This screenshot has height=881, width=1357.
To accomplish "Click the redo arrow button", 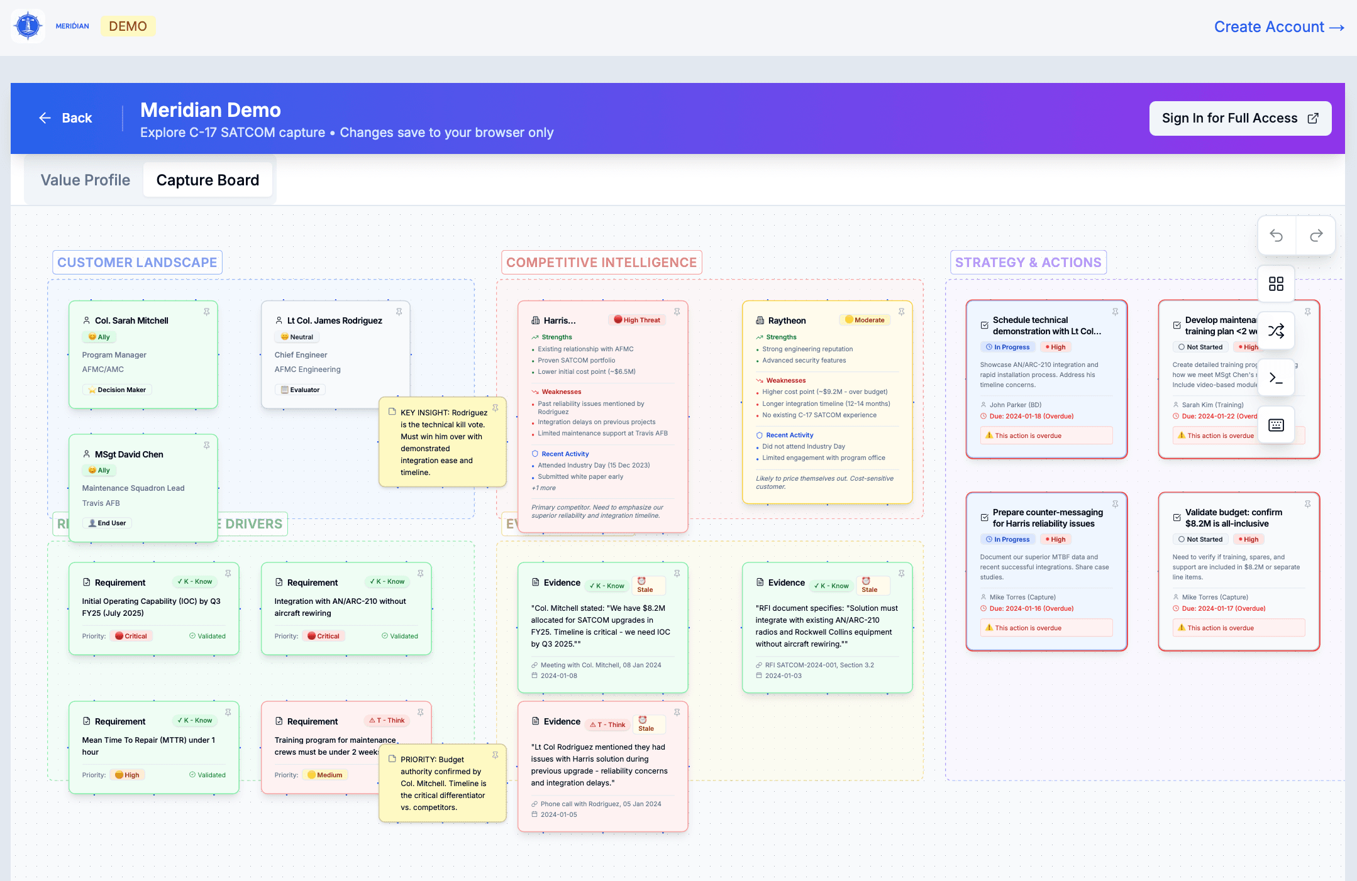I will tap(1316, 236).
